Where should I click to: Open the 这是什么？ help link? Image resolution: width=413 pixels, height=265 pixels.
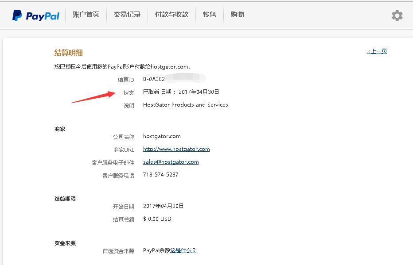[183, 250]
